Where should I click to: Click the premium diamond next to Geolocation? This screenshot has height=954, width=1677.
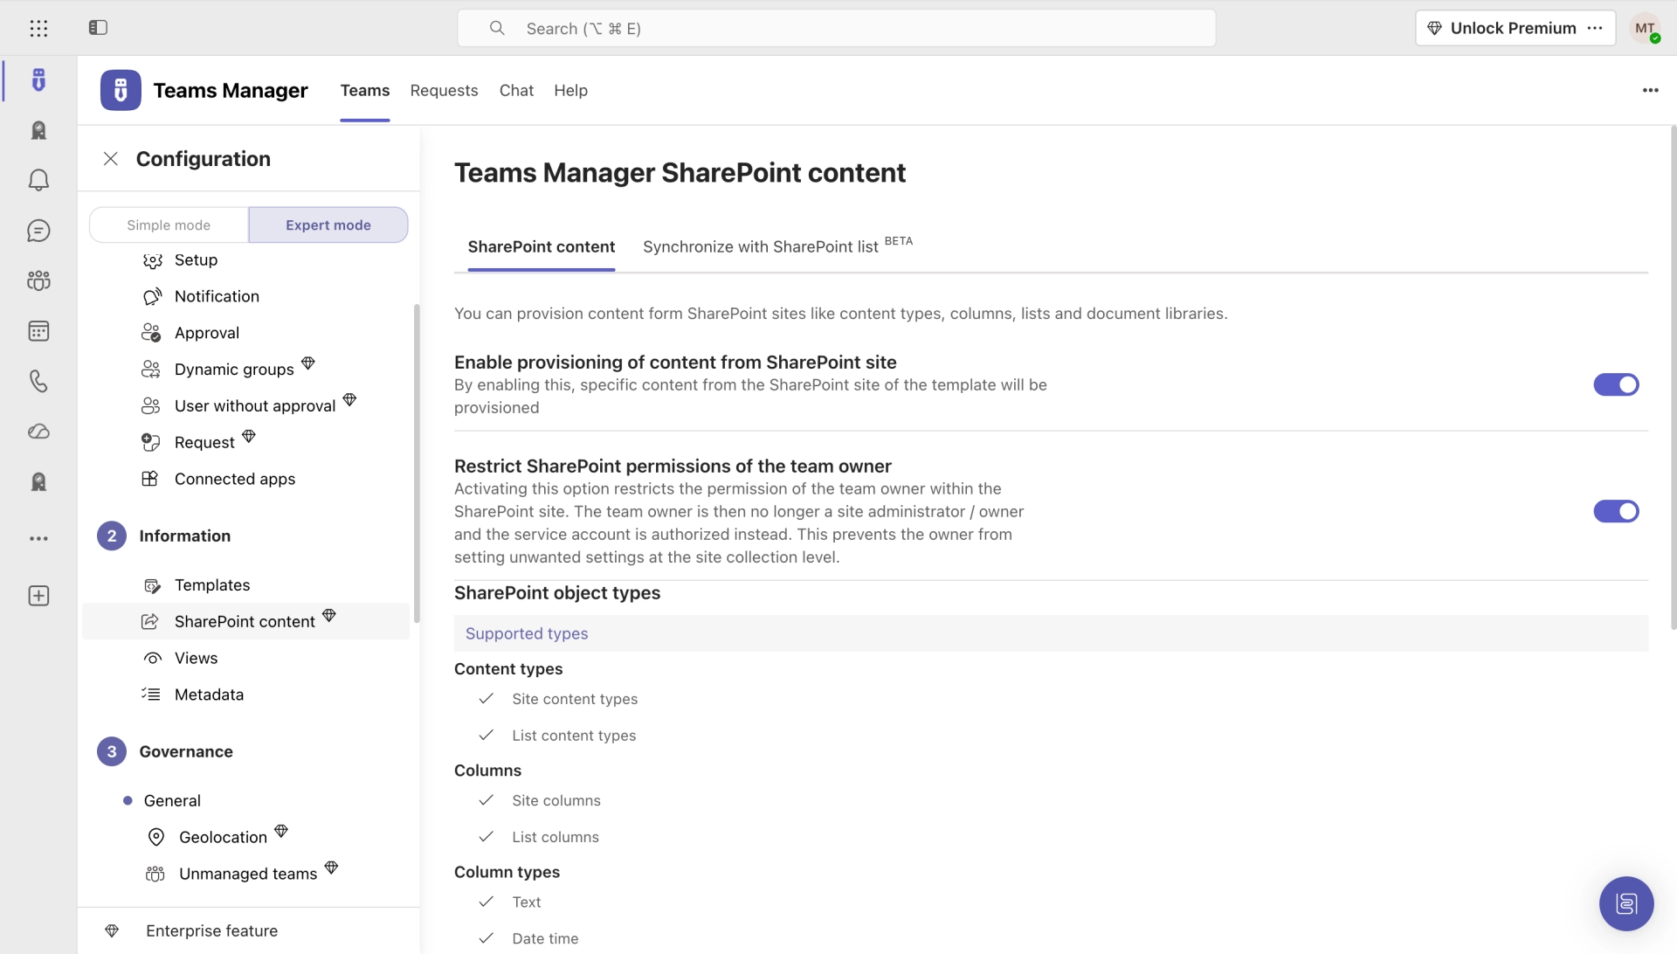pyautogui.click(x=281, y=831)
